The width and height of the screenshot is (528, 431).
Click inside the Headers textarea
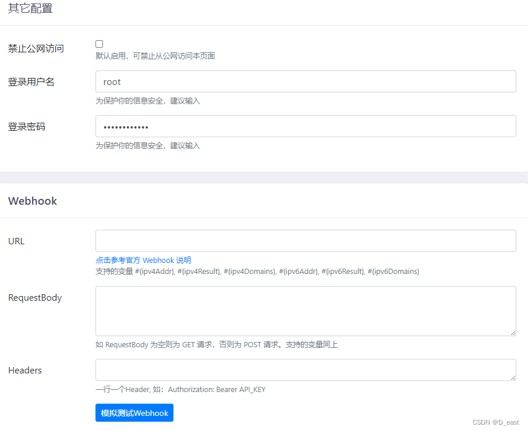point(306,370)
